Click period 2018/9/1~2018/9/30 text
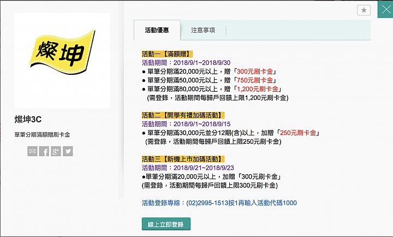Viewport: 393px width, 237px height. click(202, 63)
